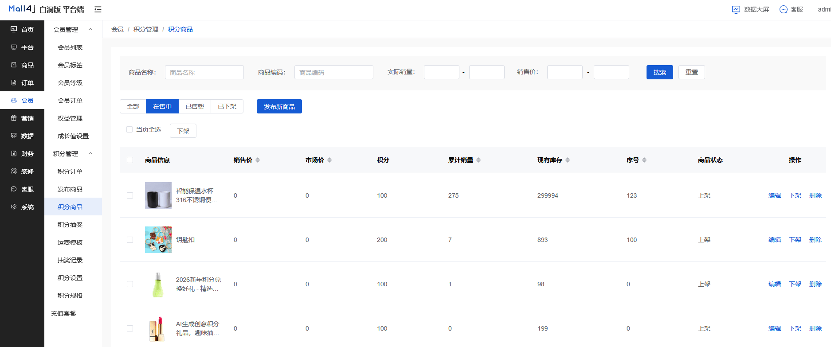Focus the 实际销量 minimum input
Viewport: 831px width, 347px height.
(442, 72)
